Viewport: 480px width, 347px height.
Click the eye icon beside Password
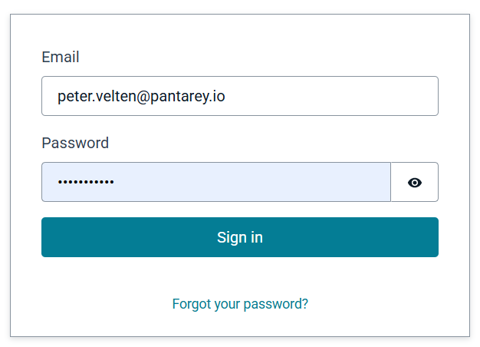click(x=415, y=183)
